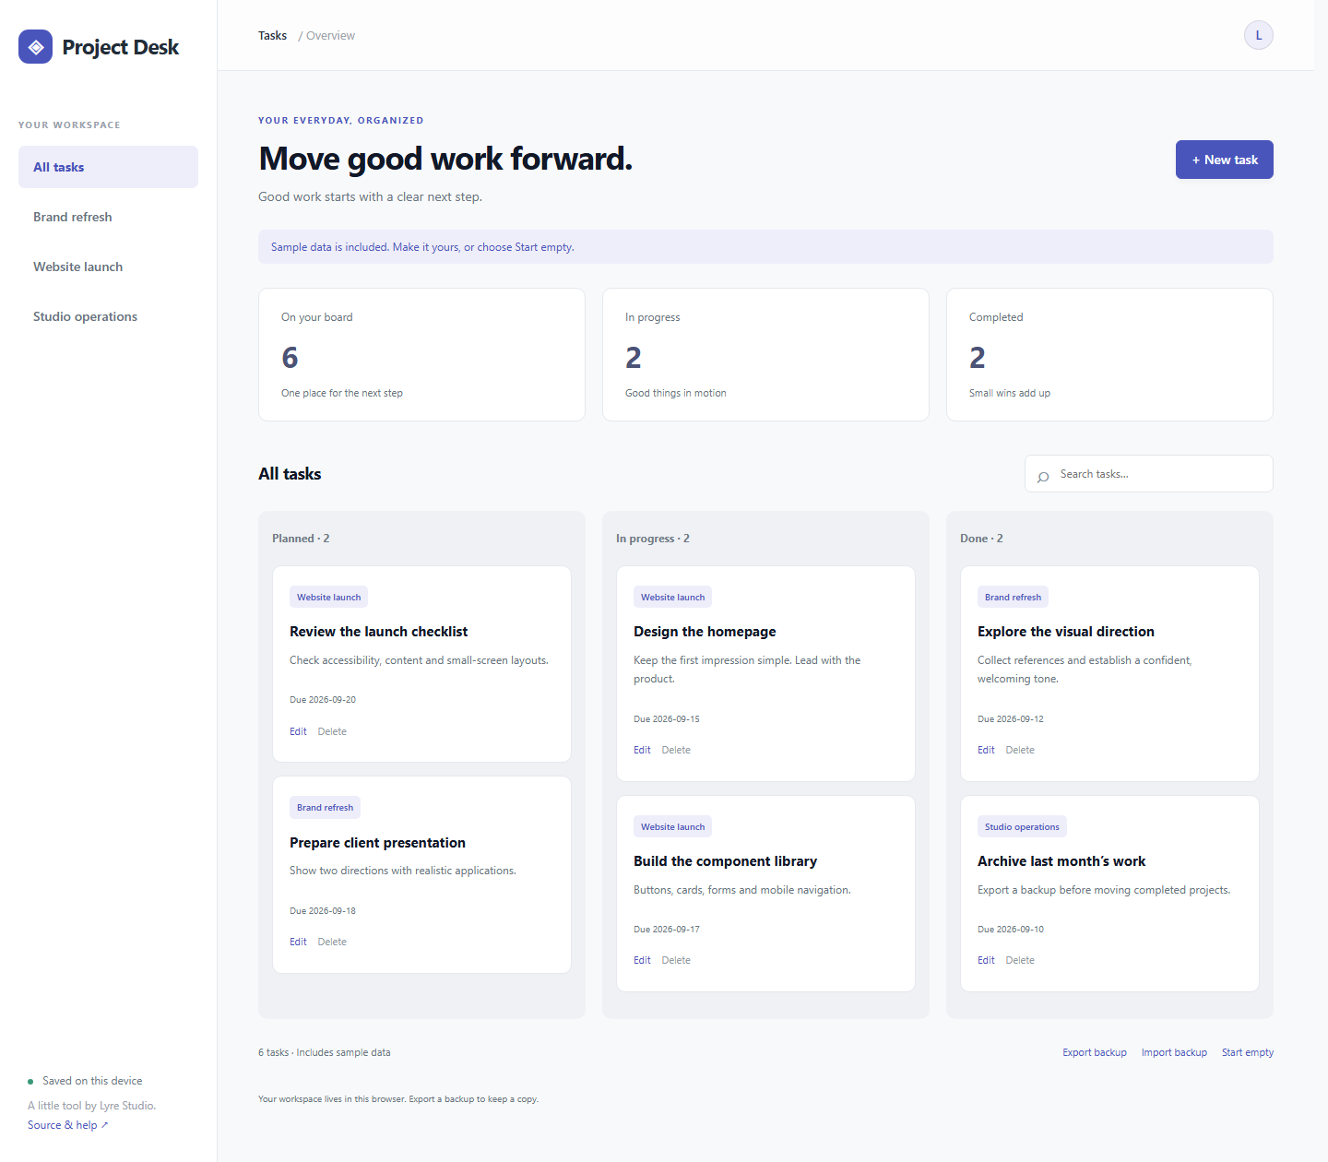Delete the Build the component library task
Image resolution: width=1328 pixels, height=1162 pixels.
point(676,960)
